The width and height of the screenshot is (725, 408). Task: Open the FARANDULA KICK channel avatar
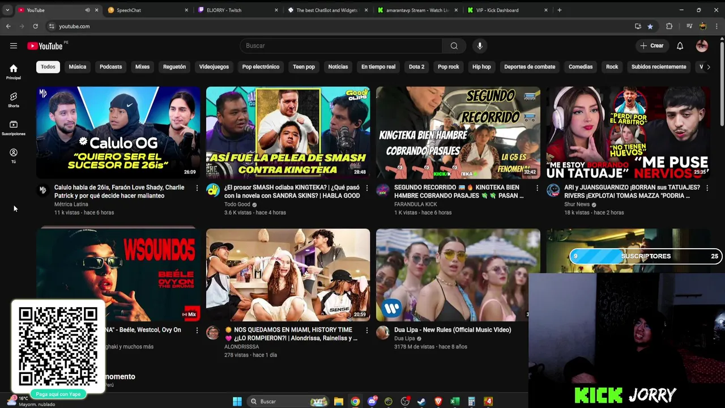(383, 190)
